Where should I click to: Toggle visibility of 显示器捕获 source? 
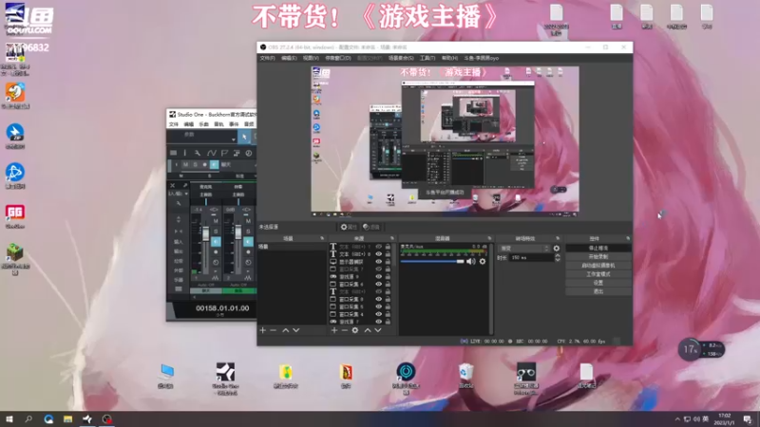tap(378, 262)
